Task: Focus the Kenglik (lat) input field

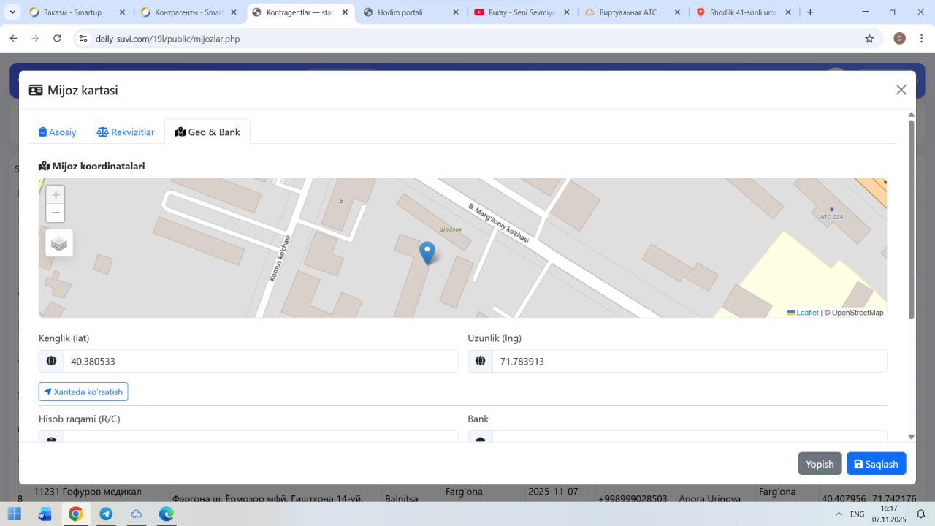Action: tap(260, 362)
